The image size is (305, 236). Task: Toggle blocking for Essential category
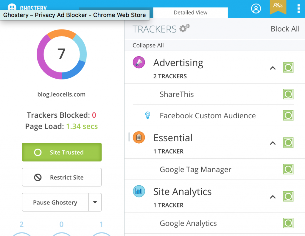point(288,143)
